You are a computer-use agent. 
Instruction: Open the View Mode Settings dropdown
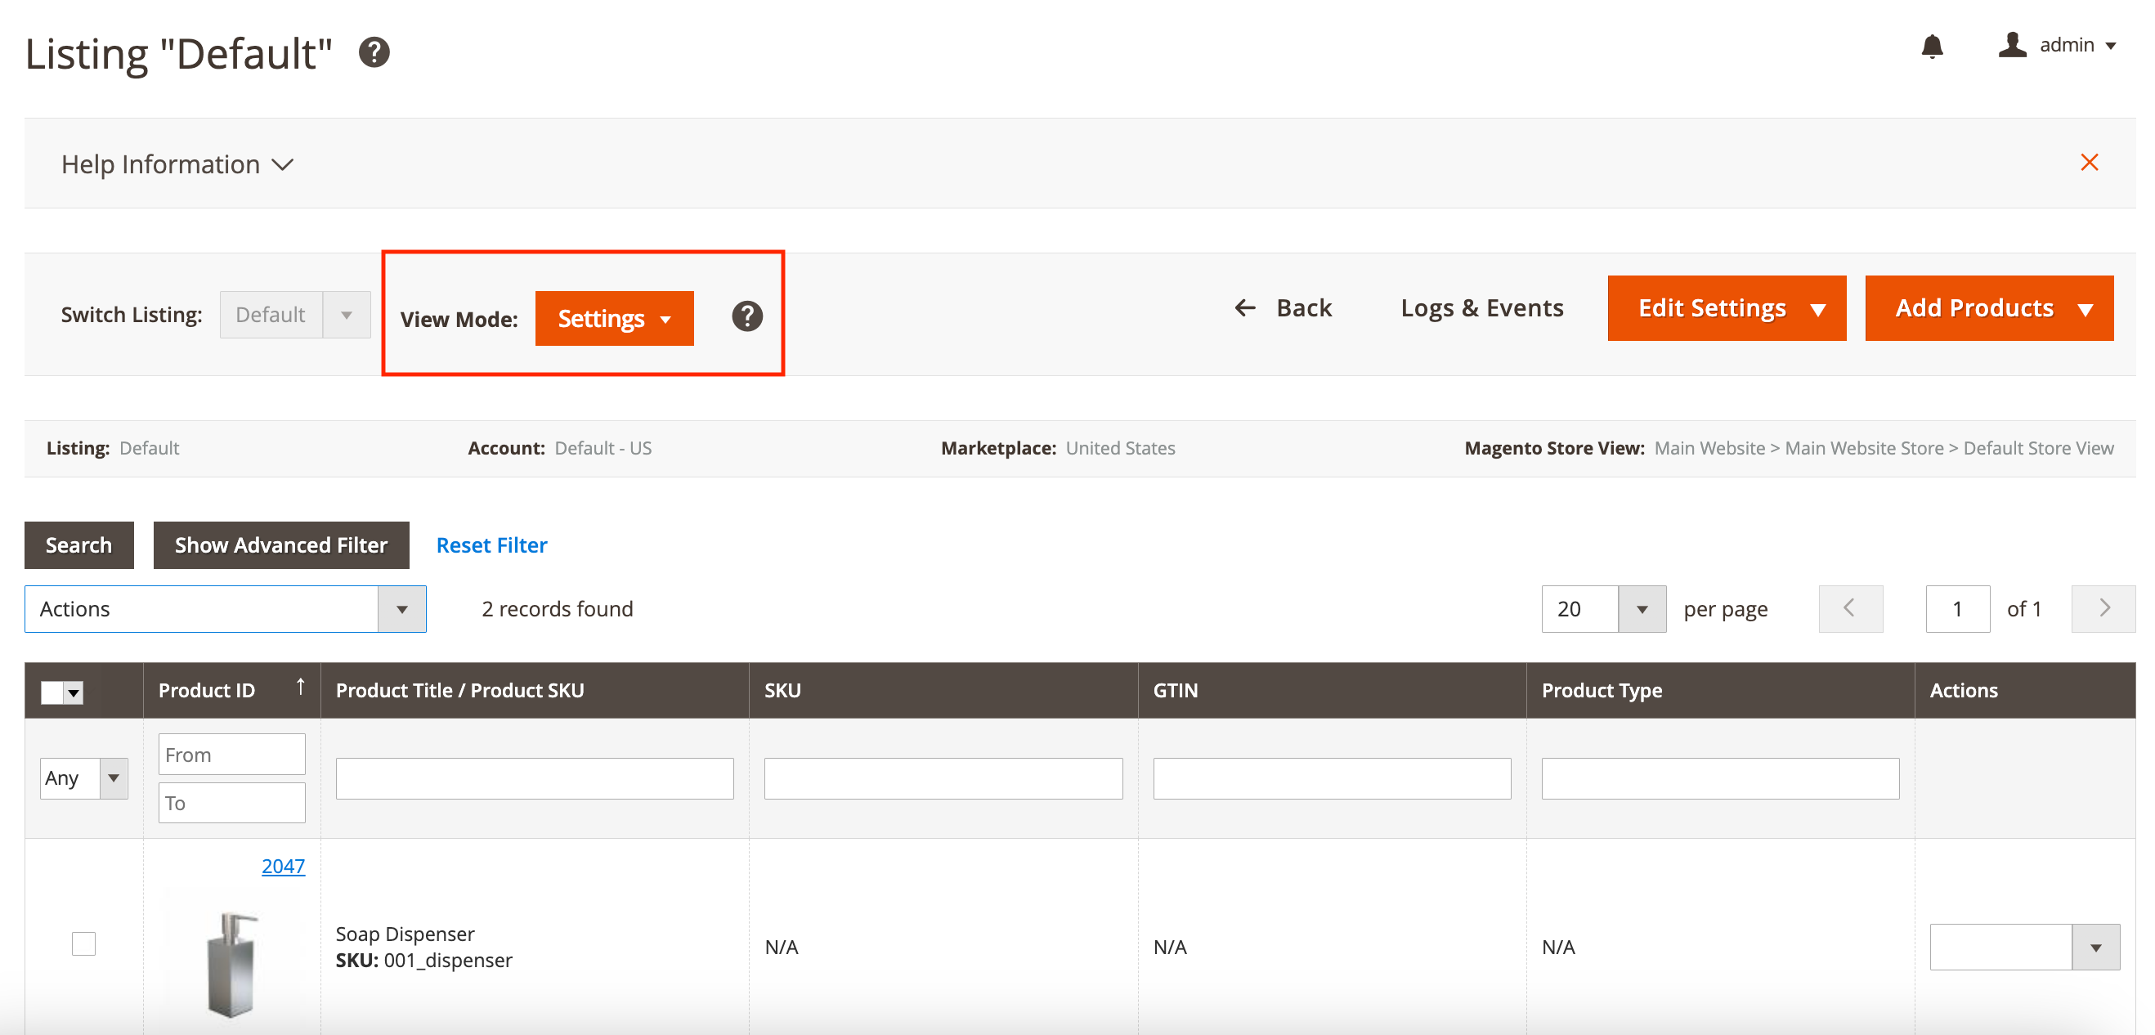click(x=613, y=319)
